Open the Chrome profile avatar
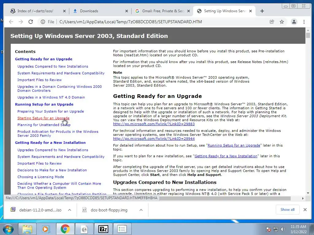This screenshot has width=314, height=235. tap(294, 22)
